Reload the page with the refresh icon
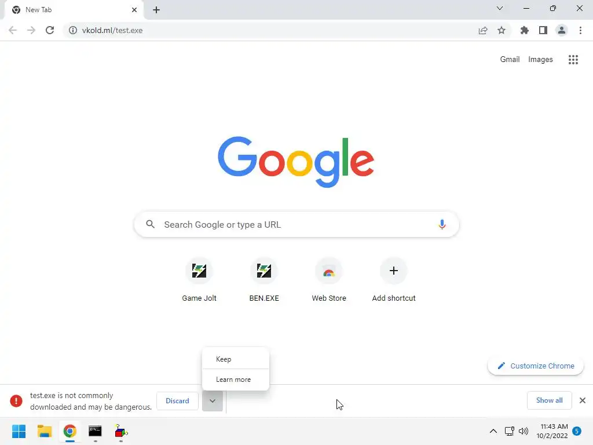This screenshot has width=593, height=445. tap(50, 30)
